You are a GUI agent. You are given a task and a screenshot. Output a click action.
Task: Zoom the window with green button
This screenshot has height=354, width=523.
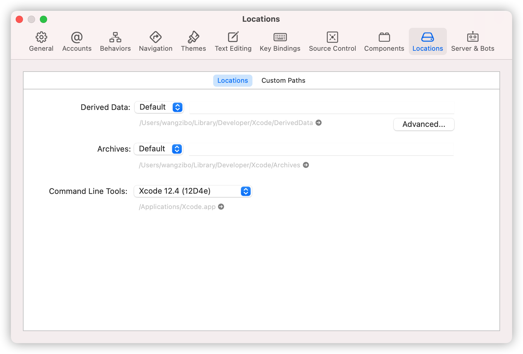point(43,19)
